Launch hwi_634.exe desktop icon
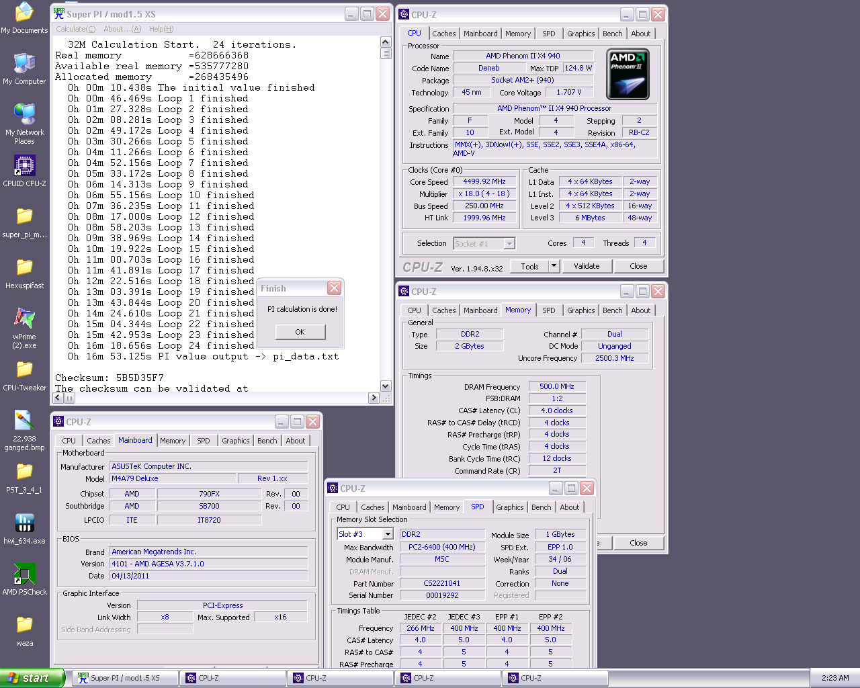The width and height of the screenshot is (860, 688). pyautogui.click(x=24, y=528)
